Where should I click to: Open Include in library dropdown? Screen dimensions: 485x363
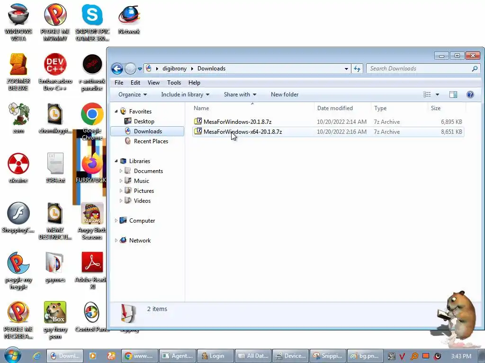click(185, 95)
